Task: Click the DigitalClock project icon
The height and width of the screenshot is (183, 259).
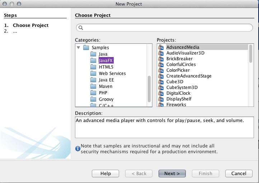Action: [x=161, y=93]
